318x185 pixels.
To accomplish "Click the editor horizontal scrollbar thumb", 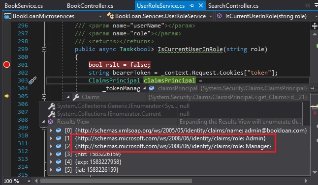I will pyautogui.click(x=116, y=181).
